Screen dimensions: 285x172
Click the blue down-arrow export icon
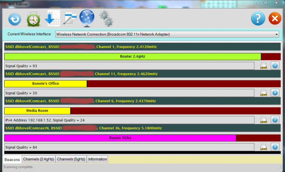pos(53,18)
